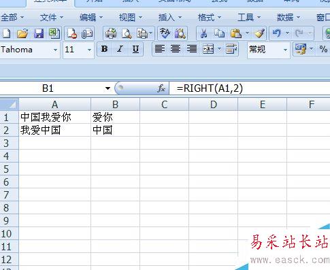Click the wrap text icon
This screenshot has width=330, height=270.
point(231,49)
